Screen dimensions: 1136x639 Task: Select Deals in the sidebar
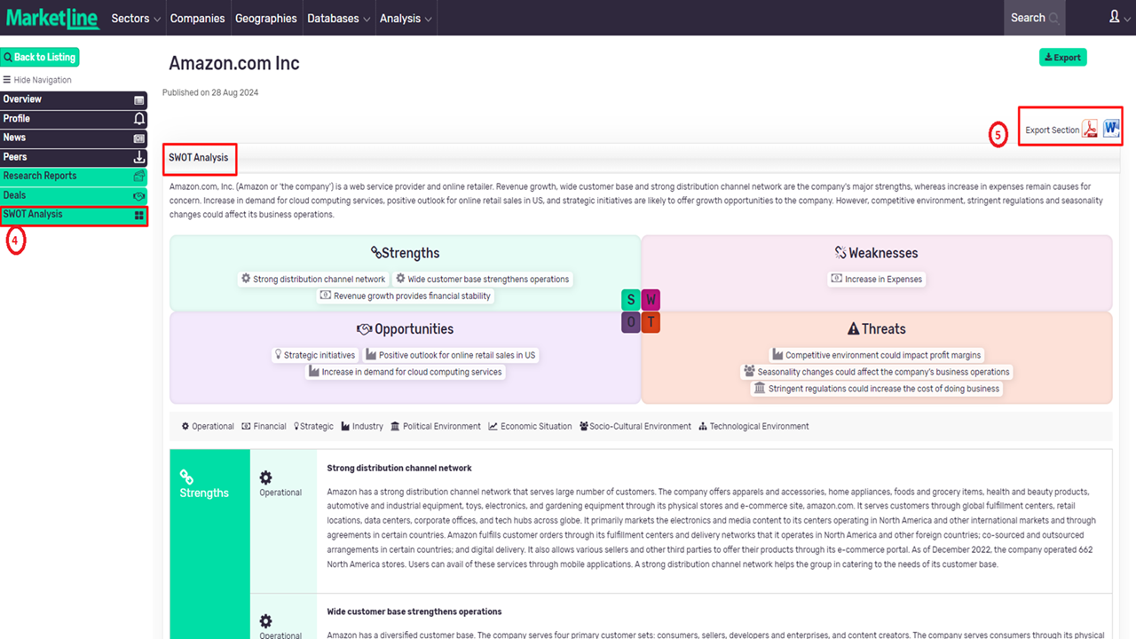click(74, 195)
